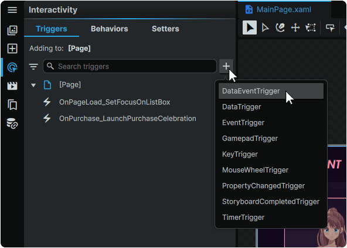The image size is (347, 248).
Task: Switch to the Triggers tab
Action: [52, 29]
